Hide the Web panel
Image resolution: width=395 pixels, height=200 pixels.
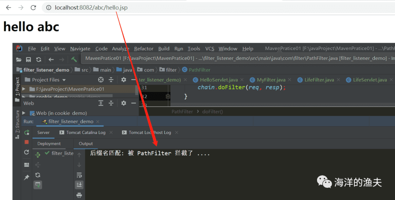[x=133, y=103]
